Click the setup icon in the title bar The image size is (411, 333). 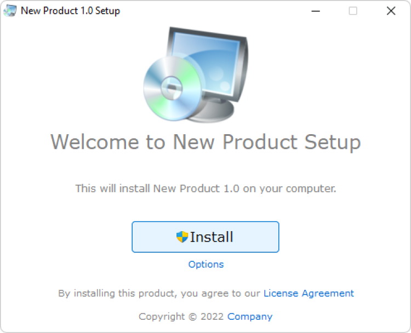coord(10,10)
